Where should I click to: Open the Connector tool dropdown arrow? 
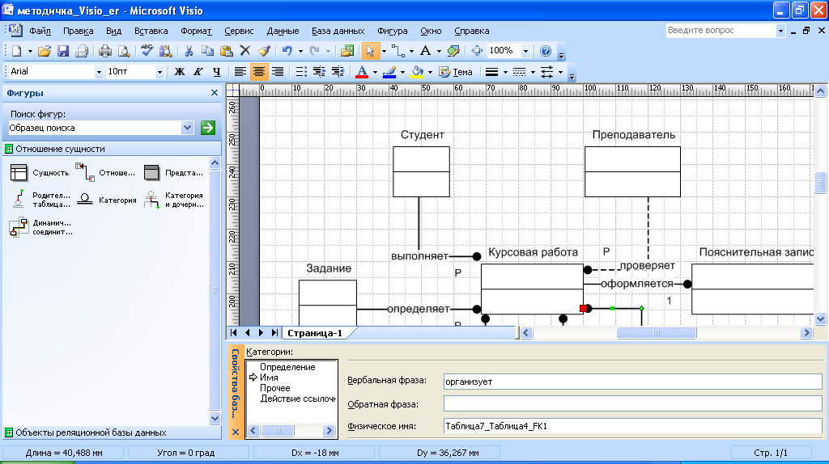click(x=411, y=51)
